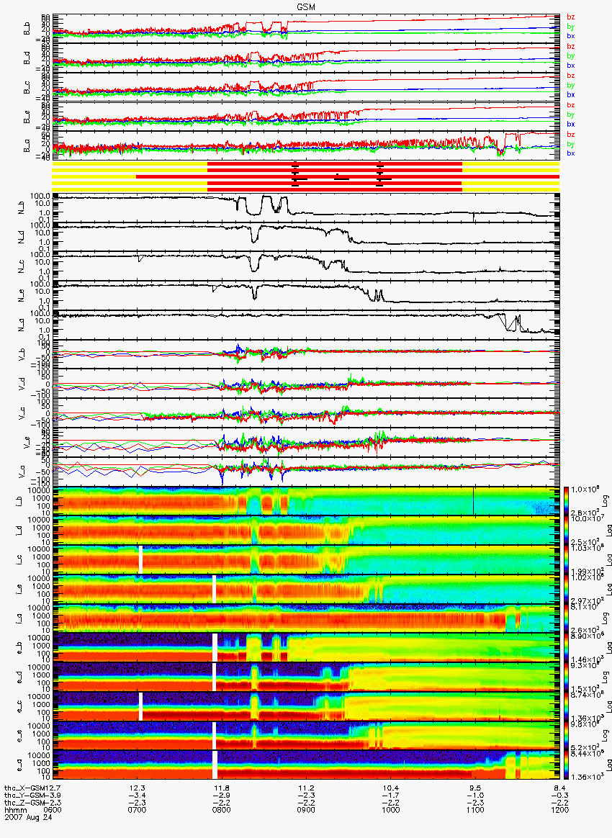Click the white data gap in i_c spectrogram

pos(140,559)
